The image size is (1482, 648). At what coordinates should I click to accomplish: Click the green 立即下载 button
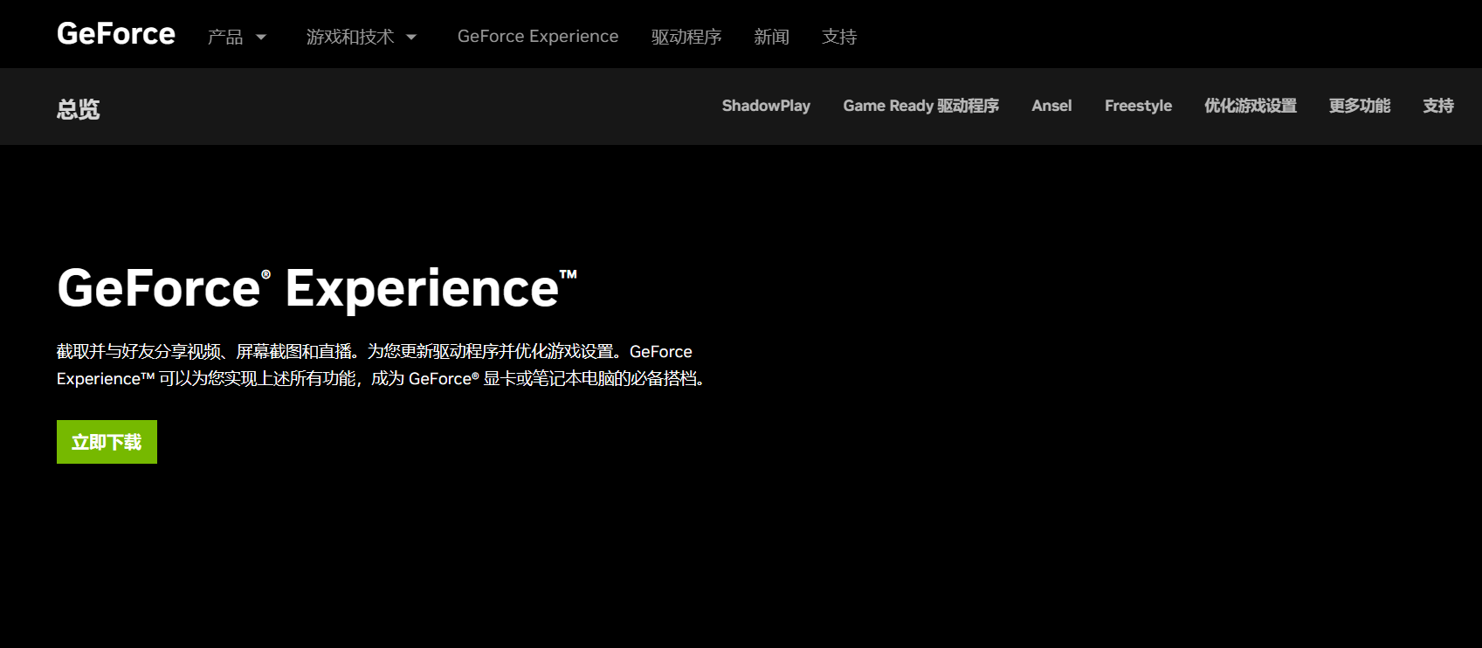click(107, 442)
